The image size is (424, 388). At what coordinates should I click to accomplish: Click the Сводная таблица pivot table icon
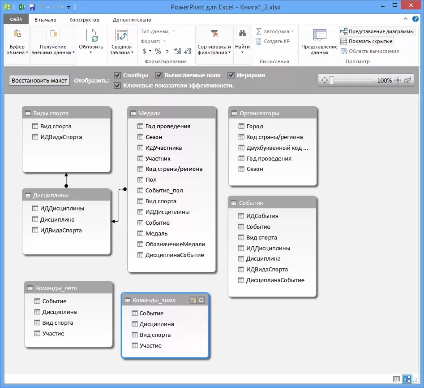[x=121, y=35]
